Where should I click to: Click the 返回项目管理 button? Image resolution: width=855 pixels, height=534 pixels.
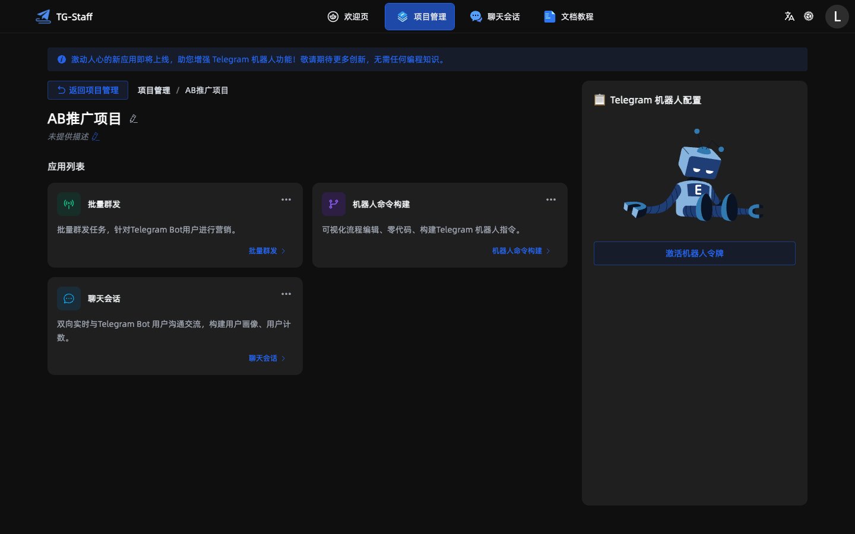tap(88, 90)
